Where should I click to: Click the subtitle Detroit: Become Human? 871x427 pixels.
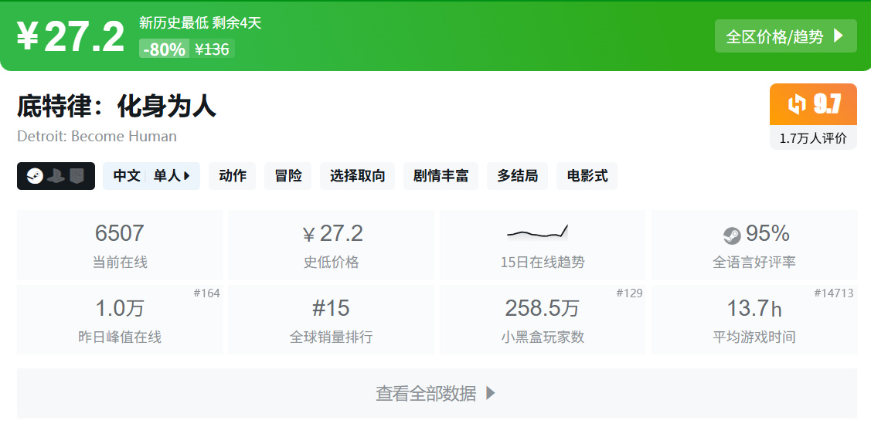click(97, 136)
